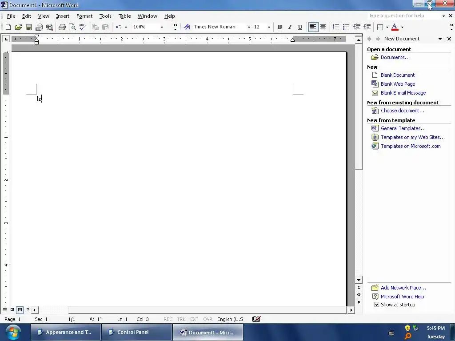This screenshot has width=455, height=341.
Task: Create a new blank document from toolbar
Action: [8, 27]
